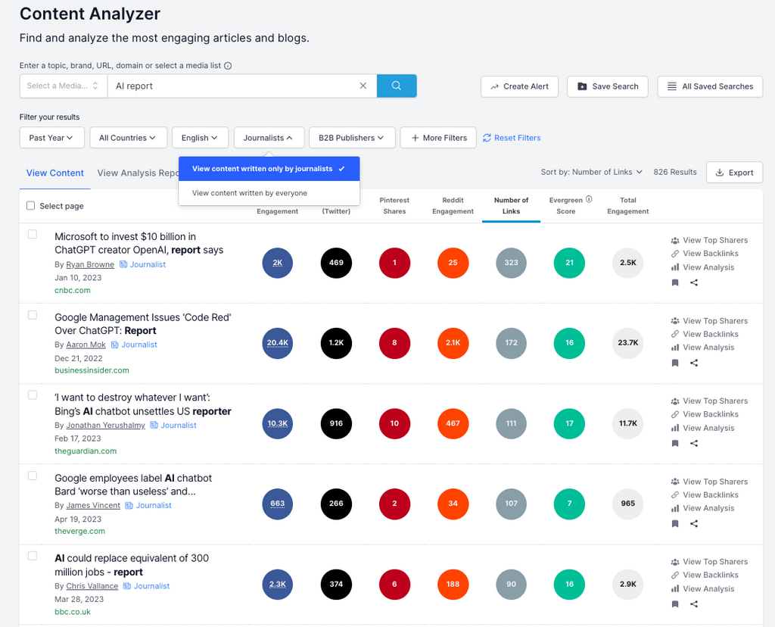The width and height of the screenshot is (775, 627).
Task: Open the B2B Publishers filter dropdown
Action: click(x=352, y=138)
